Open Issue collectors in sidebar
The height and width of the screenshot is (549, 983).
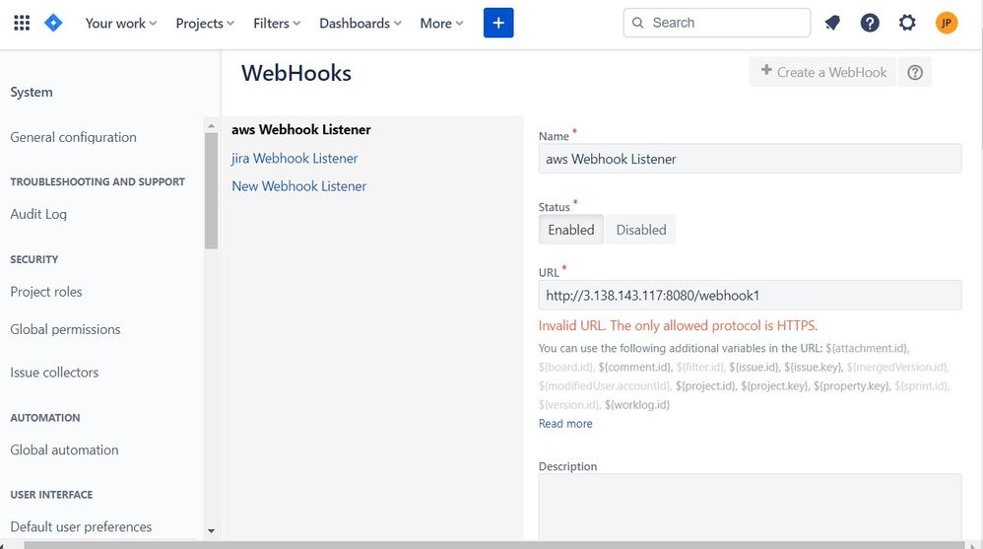point(54,373)
